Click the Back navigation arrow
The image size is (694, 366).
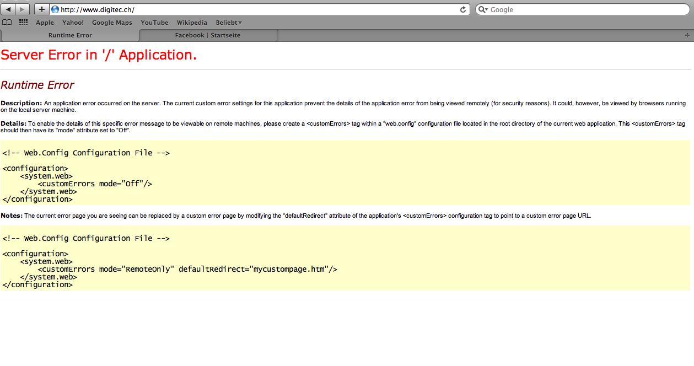pos(9,9)
